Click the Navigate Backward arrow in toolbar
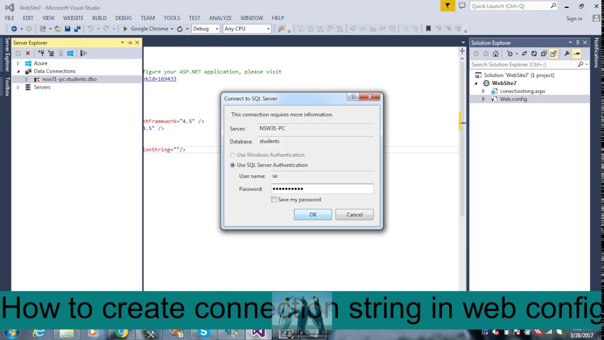Image resolution: width=604 pixels, height=340 pixels. click(14, 29)
